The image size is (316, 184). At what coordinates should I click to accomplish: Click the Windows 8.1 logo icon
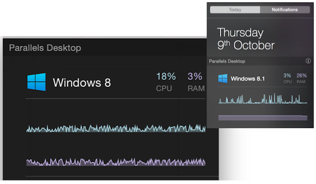[223, 78]
